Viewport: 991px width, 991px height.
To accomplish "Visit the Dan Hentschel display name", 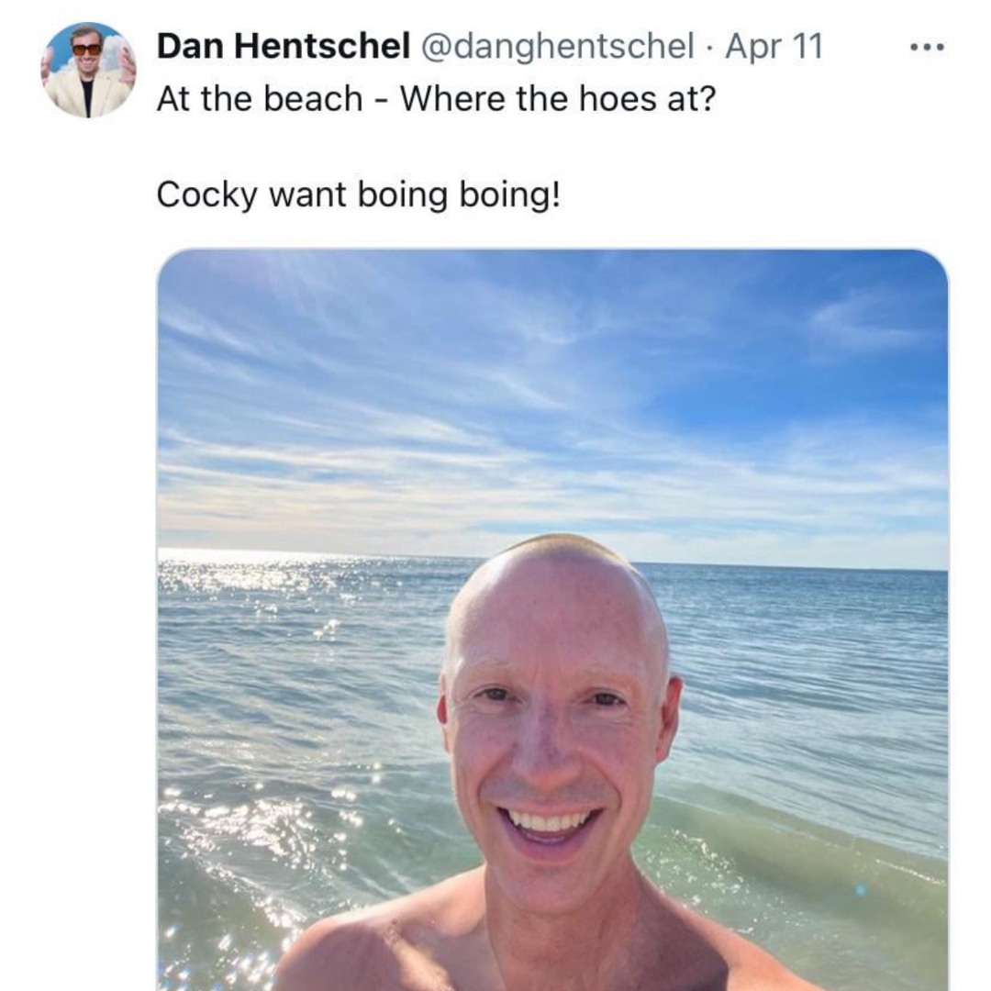I will coord(284,46).
